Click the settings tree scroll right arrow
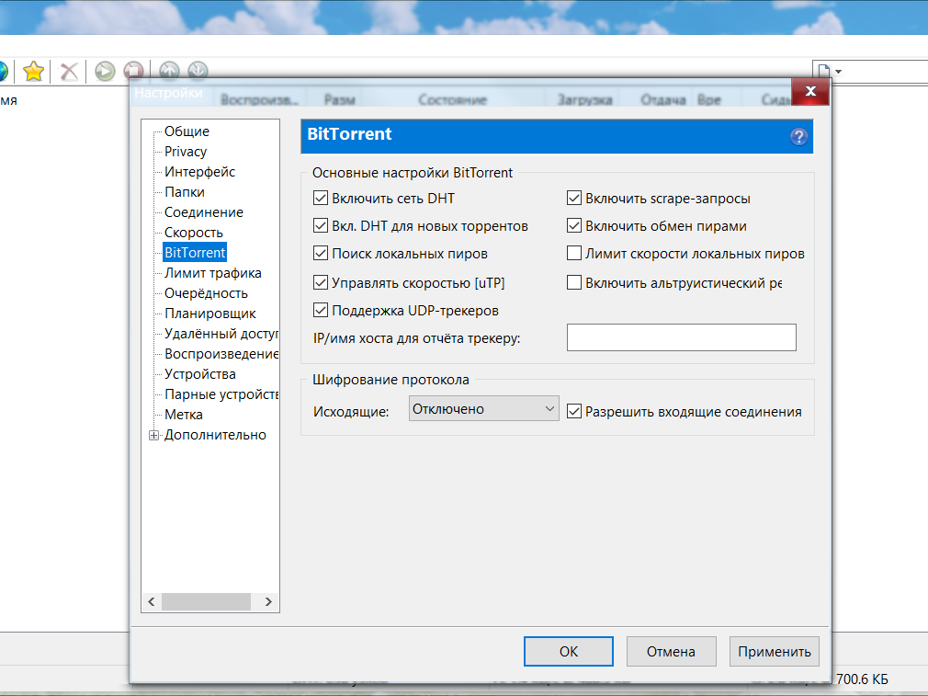This screenshot has height=696, width=928. (x=268, y=602)
